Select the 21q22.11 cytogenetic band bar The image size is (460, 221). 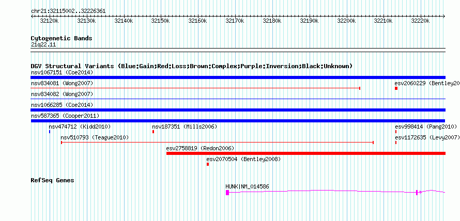coord(238,50)
